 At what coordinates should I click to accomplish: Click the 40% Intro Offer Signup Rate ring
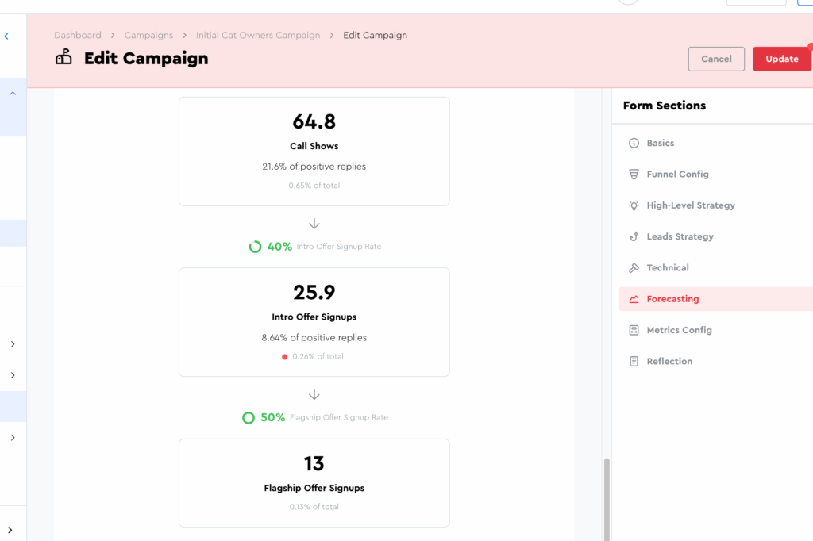coord(255,247)
